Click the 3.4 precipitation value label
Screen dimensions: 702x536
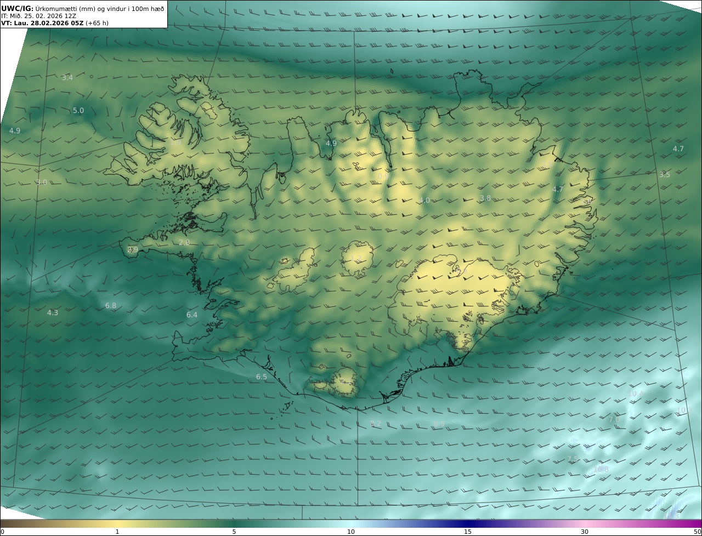pyautogui.click(x=67, y=78)
